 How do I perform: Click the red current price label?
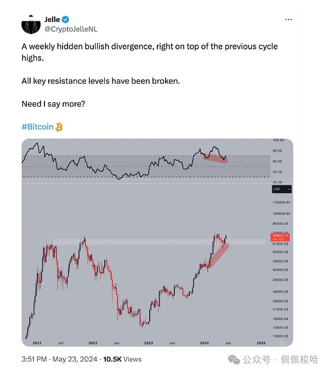281,237
